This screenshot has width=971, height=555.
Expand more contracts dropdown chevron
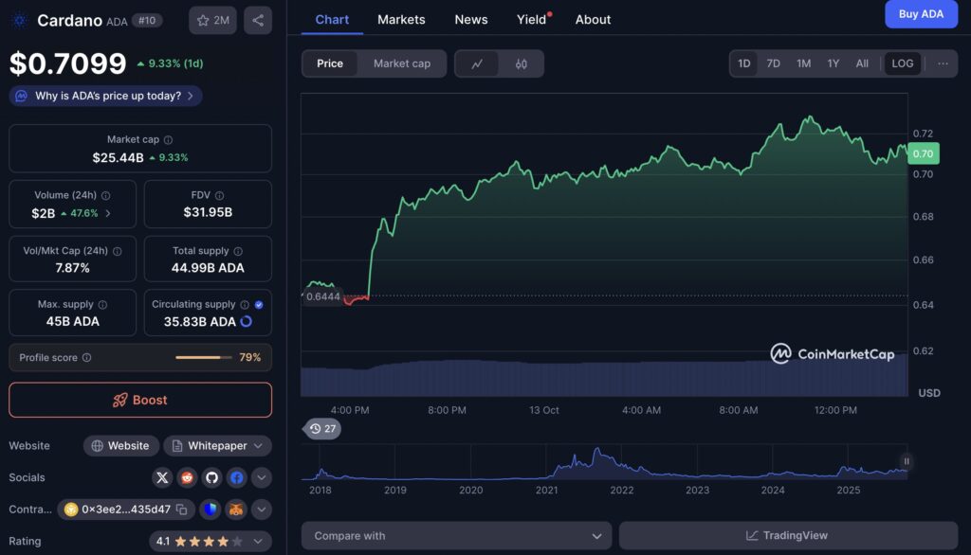[x=262, y=510]
